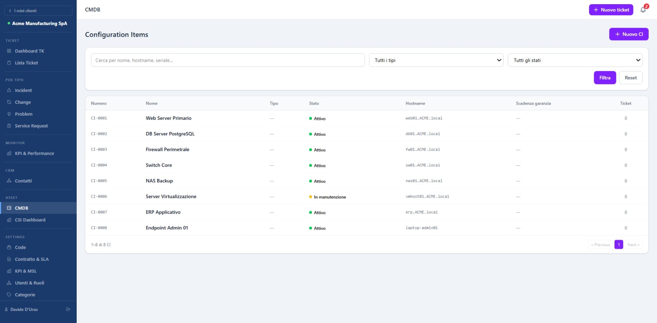
Task: Click the In manutenzione status
Action: (x=328, y=197)
